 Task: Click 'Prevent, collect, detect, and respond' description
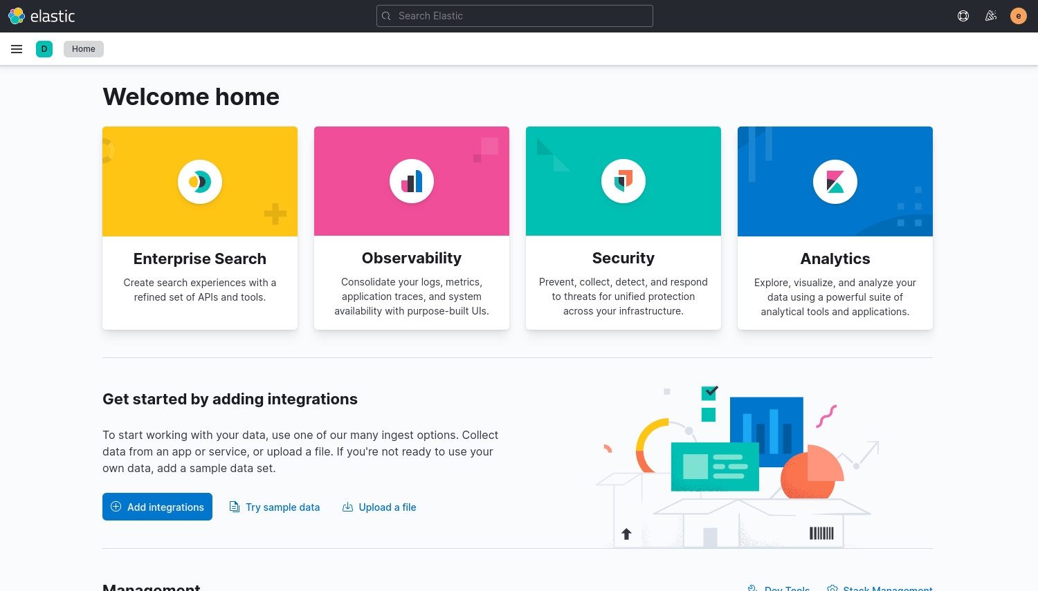point(623,297)
